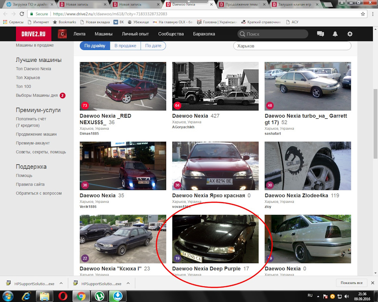Open the Машины menu item
Viewport: 378px width, 302px height.
104,34
